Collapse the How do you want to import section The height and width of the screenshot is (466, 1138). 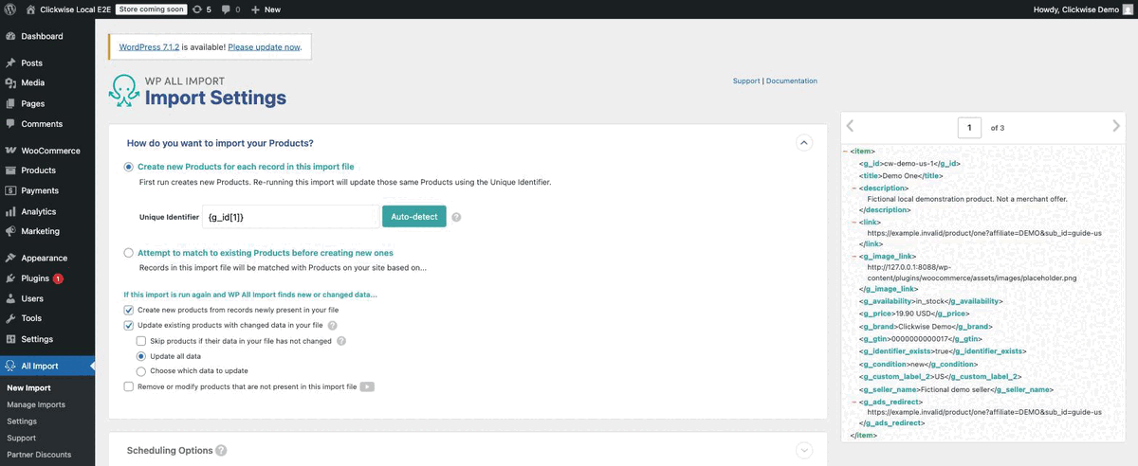point(803,143)
